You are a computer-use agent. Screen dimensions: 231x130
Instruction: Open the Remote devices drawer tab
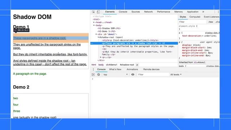point(151,69)
